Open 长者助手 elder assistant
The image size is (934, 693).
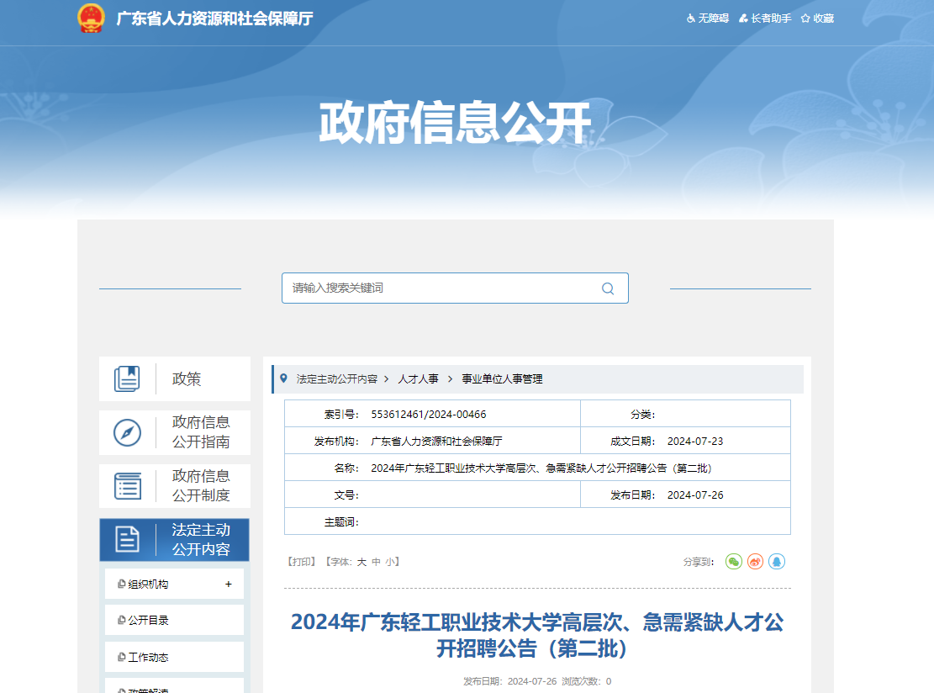pos(765,19)
